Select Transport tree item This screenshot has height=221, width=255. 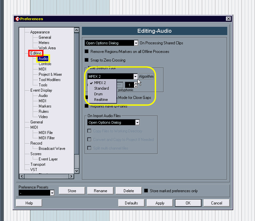[38, 164]
